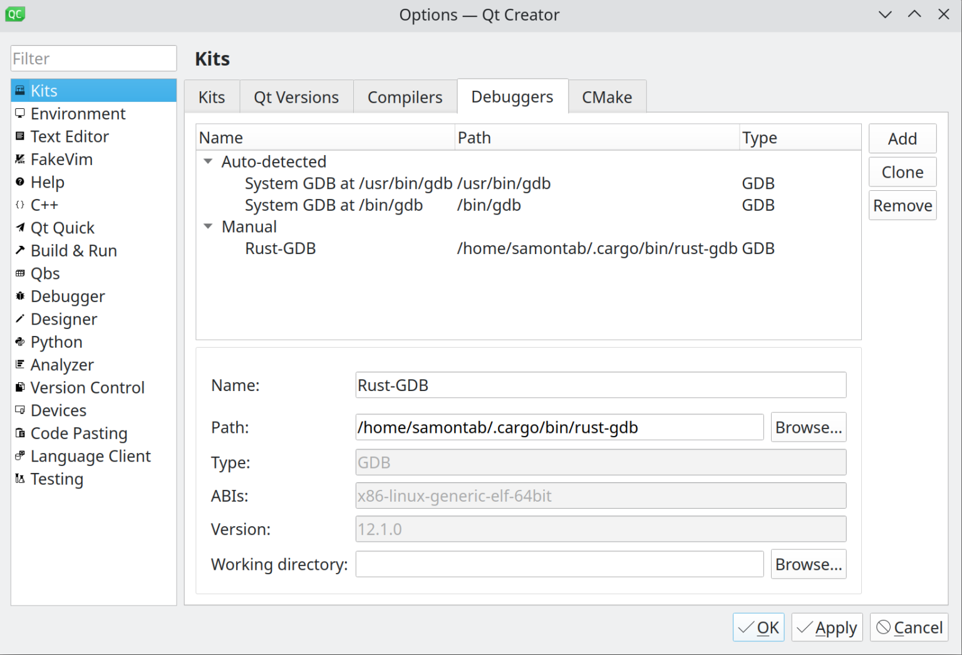Open Qt Quick settings icon

pyautogui.click(x=20, y=227)
